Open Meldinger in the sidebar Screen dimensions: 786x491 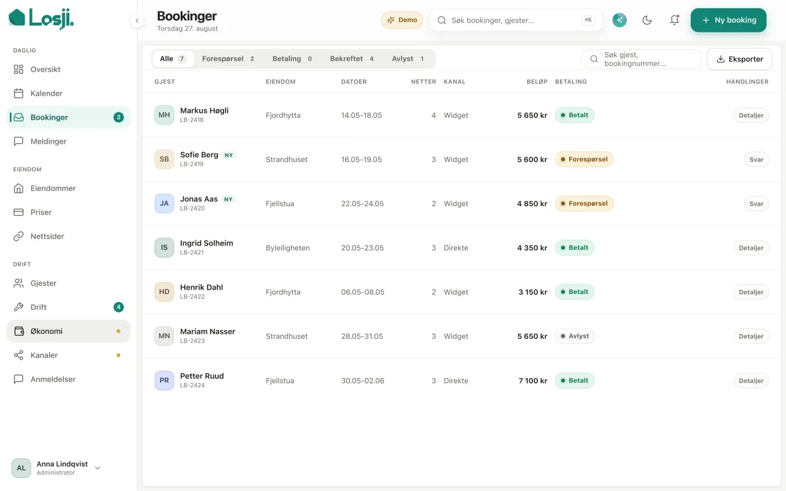(68, 141)
